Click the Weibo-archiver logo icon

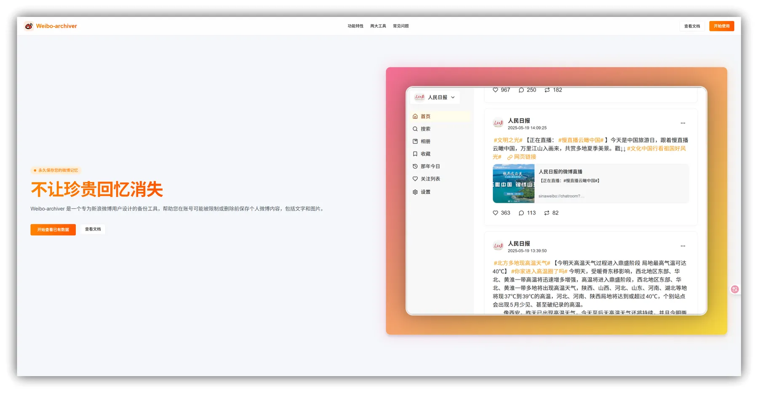click(x=28, y=26)
